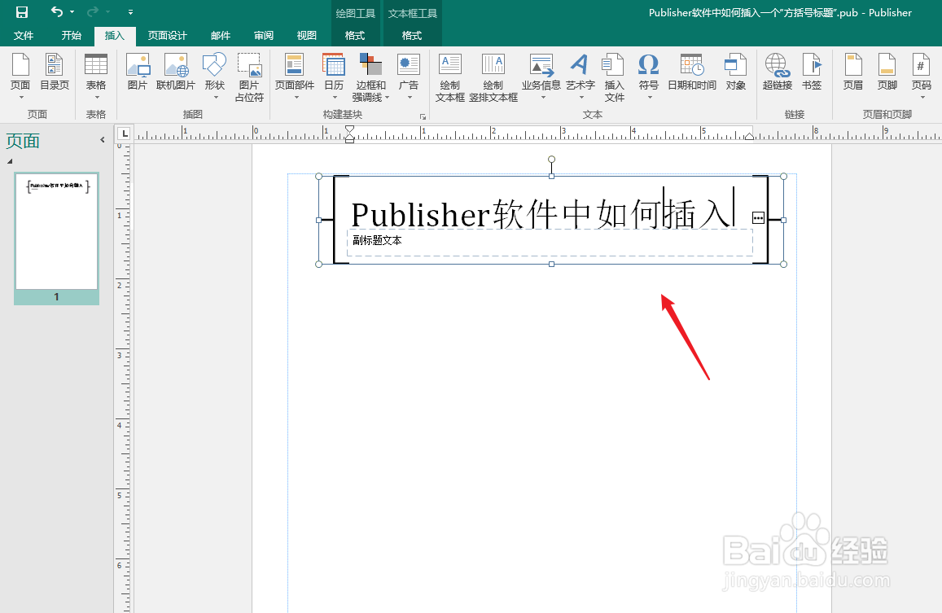This screenshot has height=613, width=942.
Task: Click the Redo arrow icon
Action: point(93,11)
